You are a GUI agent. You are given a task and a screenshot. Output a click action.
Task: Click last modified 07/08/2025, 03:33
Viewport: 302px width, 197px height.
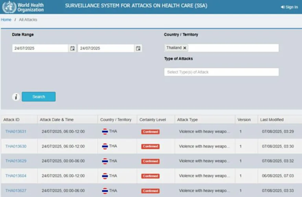tap(278, 191)
